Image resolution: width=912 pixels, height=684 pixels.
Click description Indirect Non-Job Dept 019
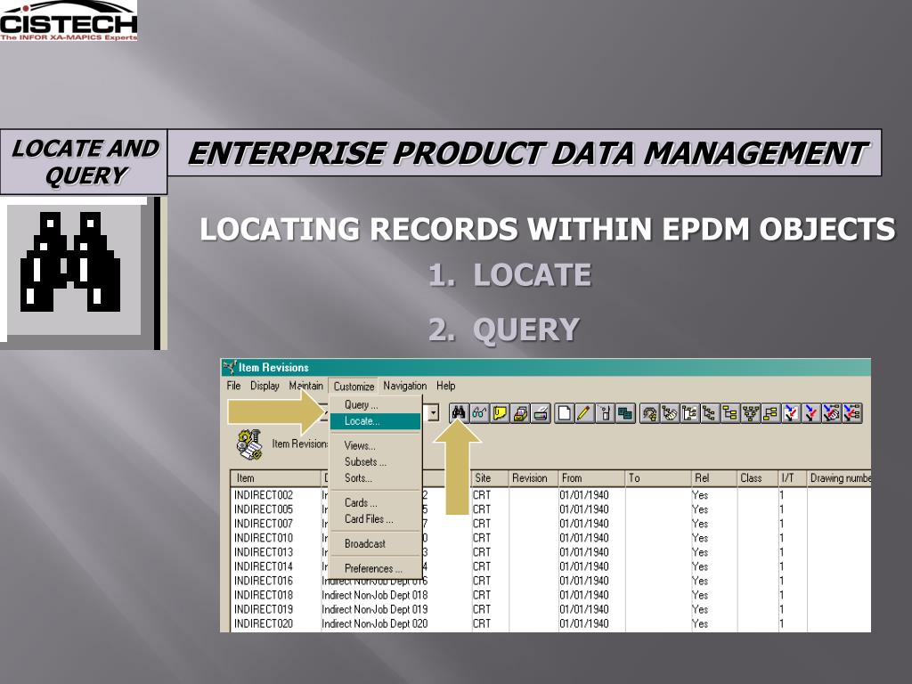375,609
